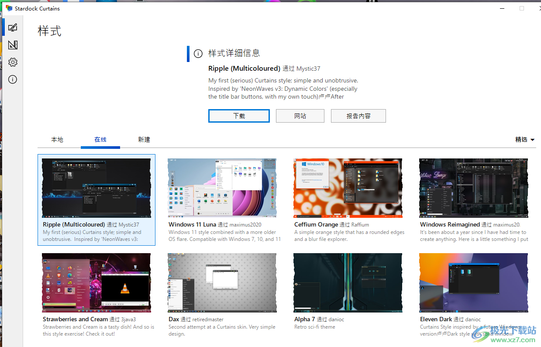The width and height of the screenshot is (541, 347).
Task: Open the About info icon in sidebar
Action: pos(13,79)
